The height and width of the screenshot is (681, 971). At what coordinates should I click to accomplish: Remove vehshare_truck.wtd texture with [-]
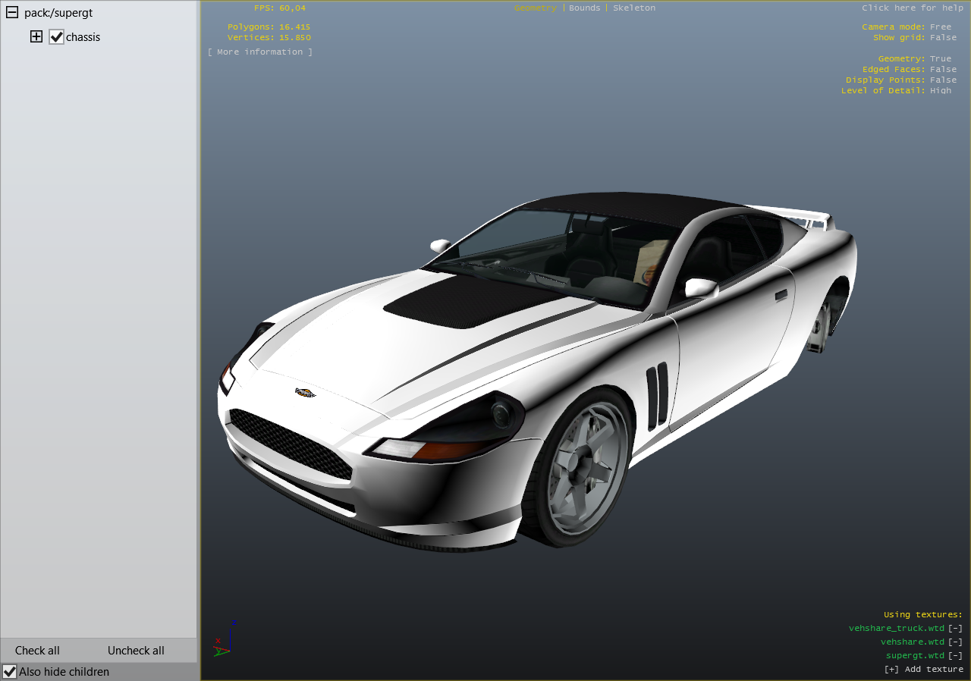click(x=955, y=628)
